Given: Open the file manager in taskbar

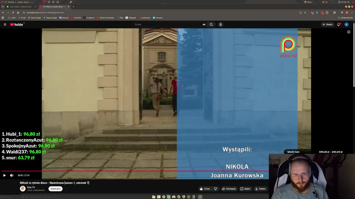Looking at the screenshot, I should tap(154, 197).
